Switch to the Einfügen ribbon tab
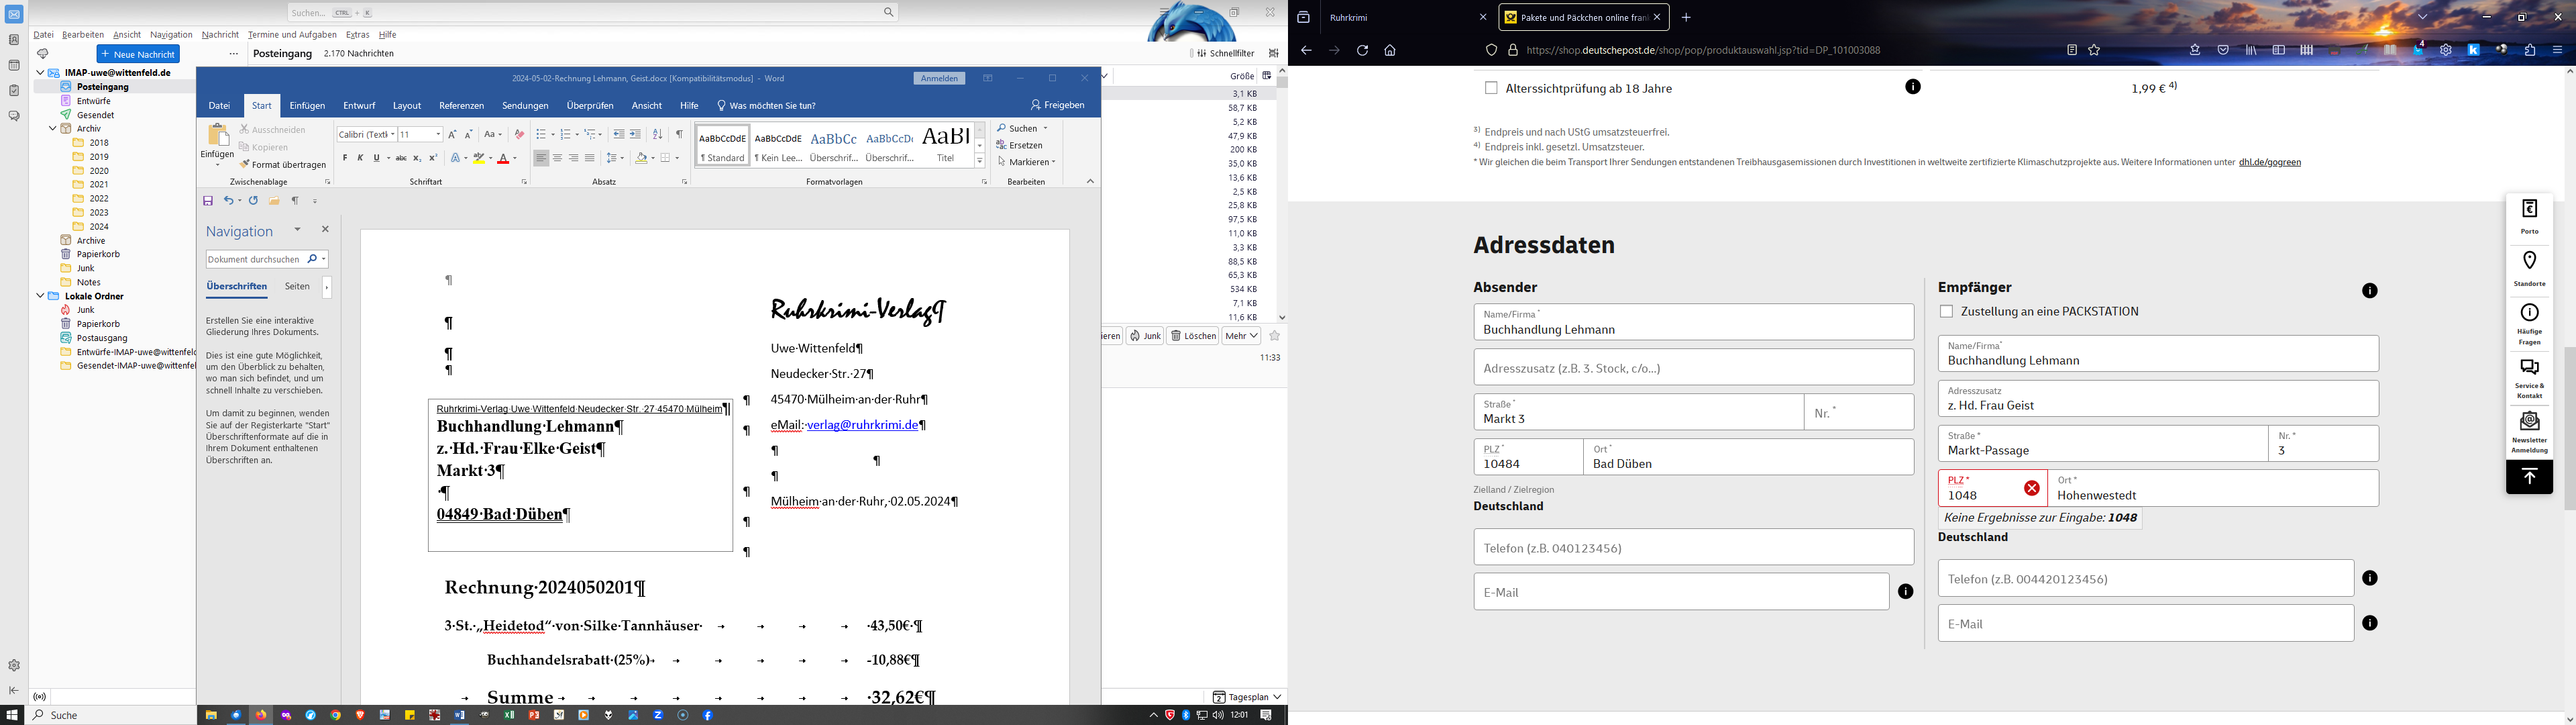Screen dimensions: 2576x725 tap(307, 106)
